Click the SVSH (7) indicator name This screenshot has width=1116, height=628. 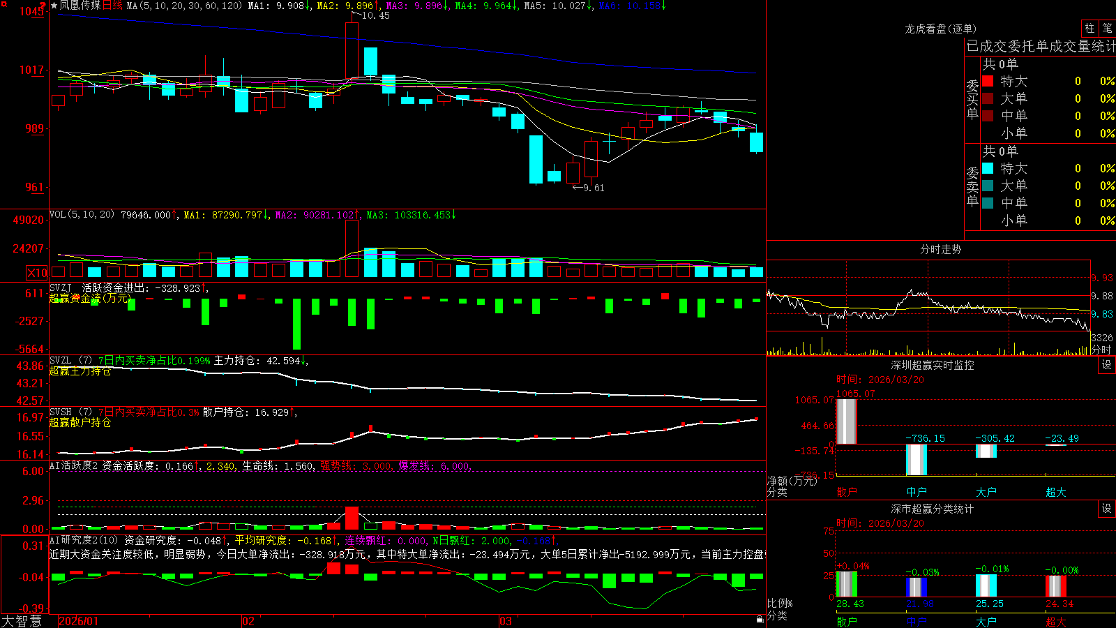tap(70, 412)
